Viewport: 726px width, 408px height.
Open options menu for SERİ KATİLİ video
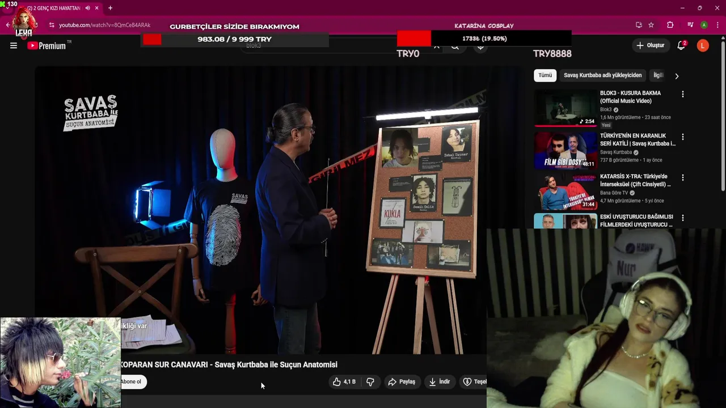tap(682, 137)
